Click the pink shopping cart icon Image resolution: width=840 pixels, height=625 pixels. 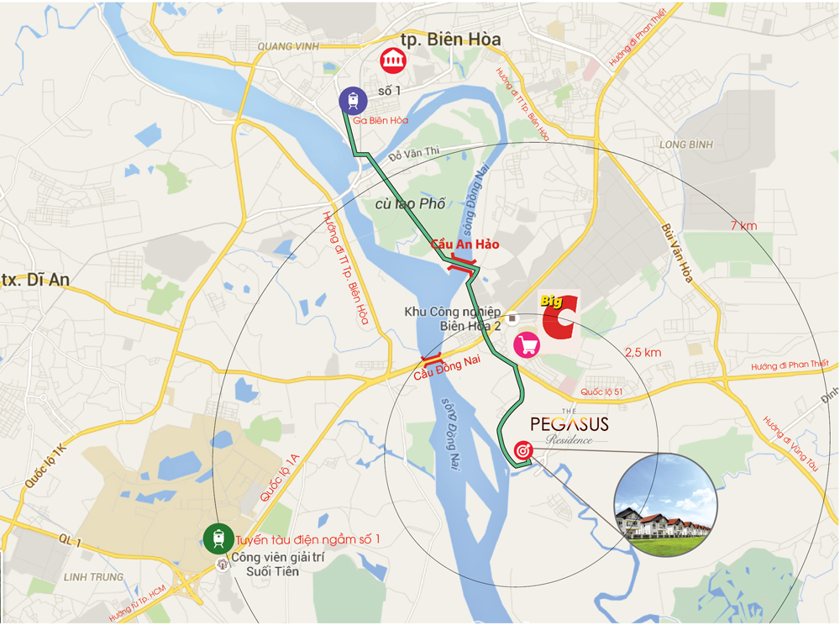click(527, 345)
